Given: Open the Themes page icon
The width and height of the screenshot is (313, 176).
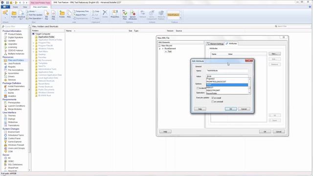Looking at the screenshot, I should pyautogui.click(x=5, y=116).
